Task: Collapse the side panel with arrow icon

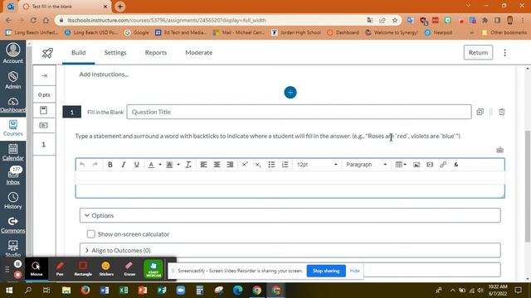Action: tap(44, 75)
